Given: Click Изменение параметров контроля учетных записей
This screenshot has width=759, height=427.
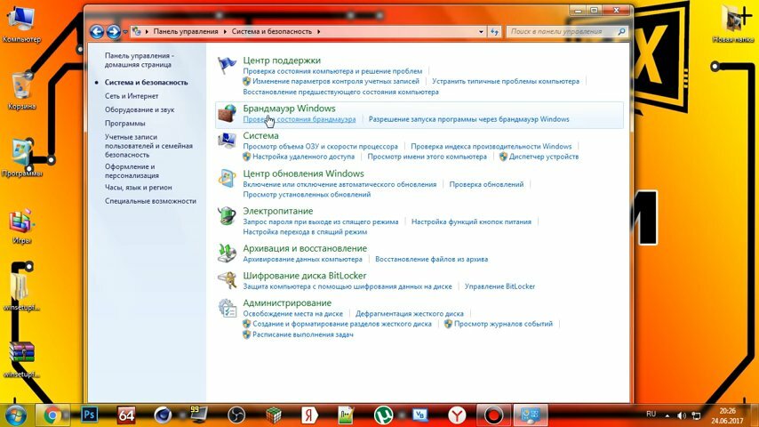Looking at the screenshot, I should (x=336, y=82).
